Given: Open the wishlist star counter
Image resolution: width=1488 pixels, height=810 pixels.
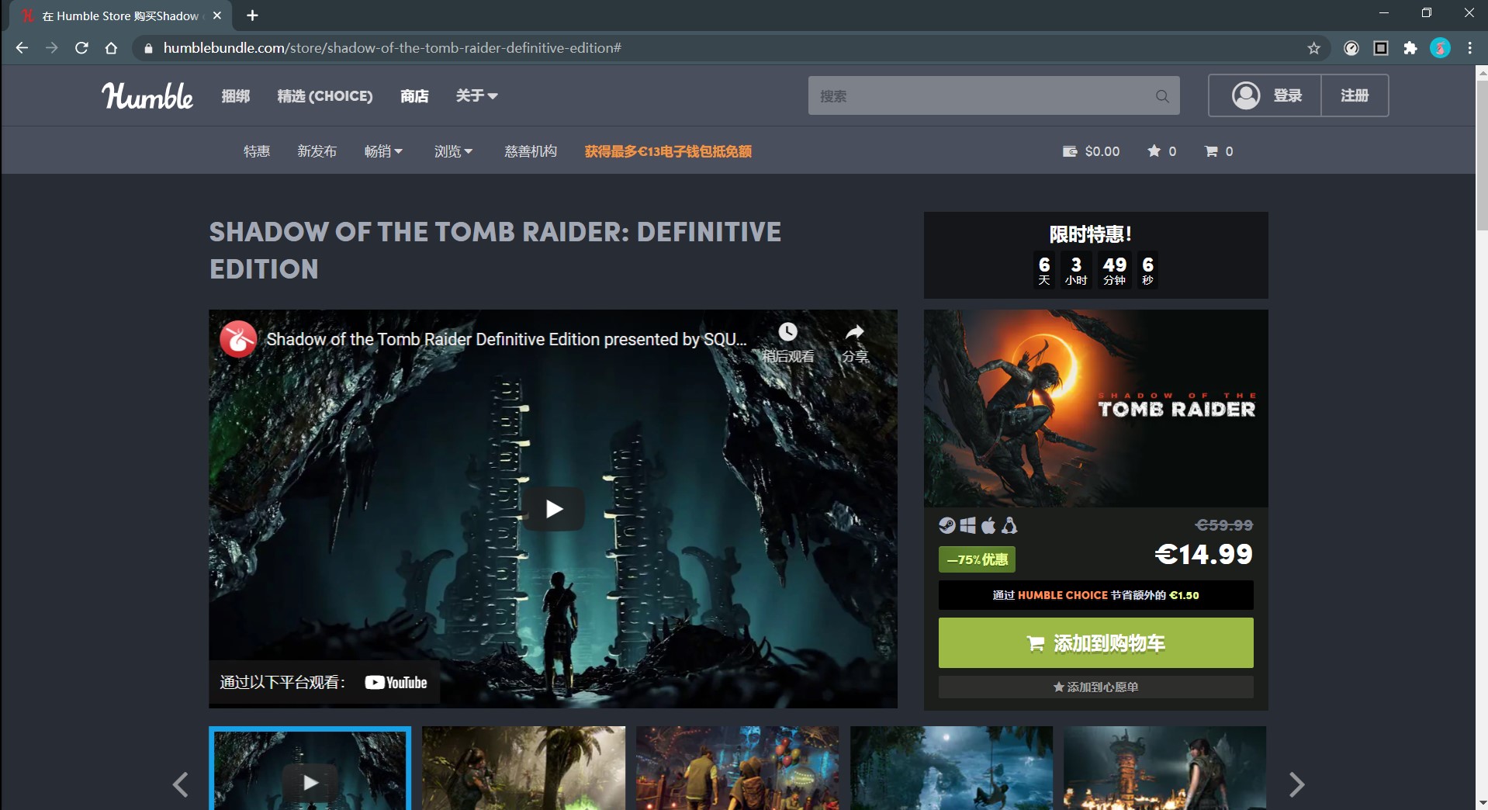Looking at the screenshot, I should click(1161, 151).
